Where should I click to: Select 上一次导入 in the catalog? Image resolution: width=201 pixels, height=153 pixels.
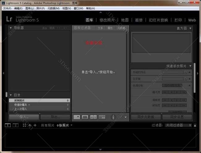click(40, 109)
